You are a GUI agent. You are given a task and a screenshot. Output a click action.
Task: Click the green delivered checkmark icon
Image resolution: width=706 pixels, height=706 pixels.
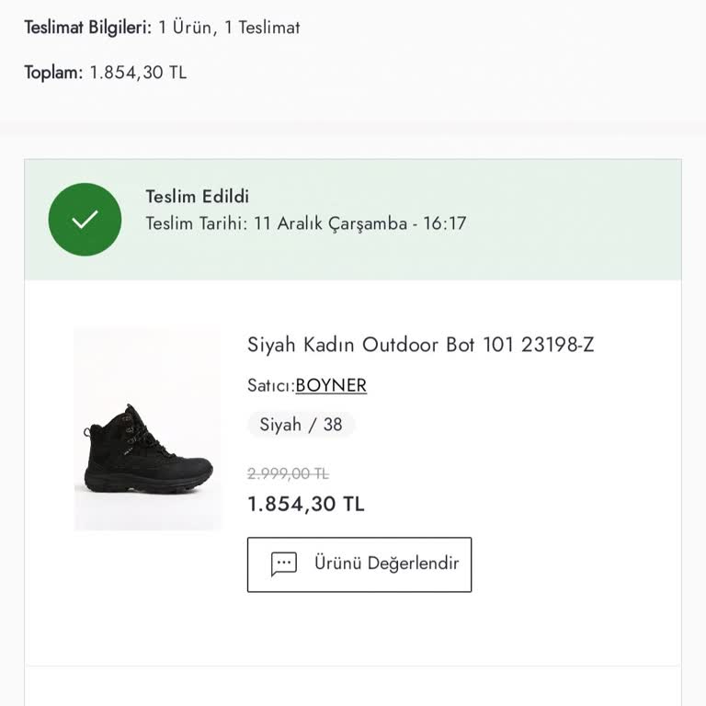pos(85,219)
